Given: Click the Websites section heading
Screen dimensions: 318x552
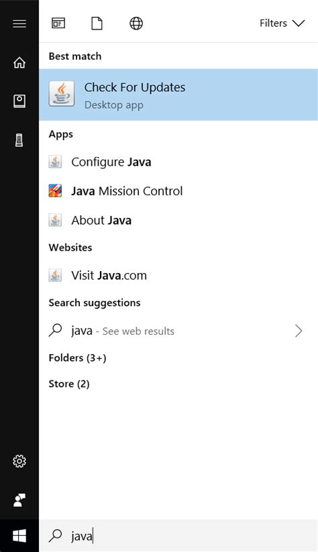Looking at the screenshot, I should pyautogui.click(x=70, y=247).
